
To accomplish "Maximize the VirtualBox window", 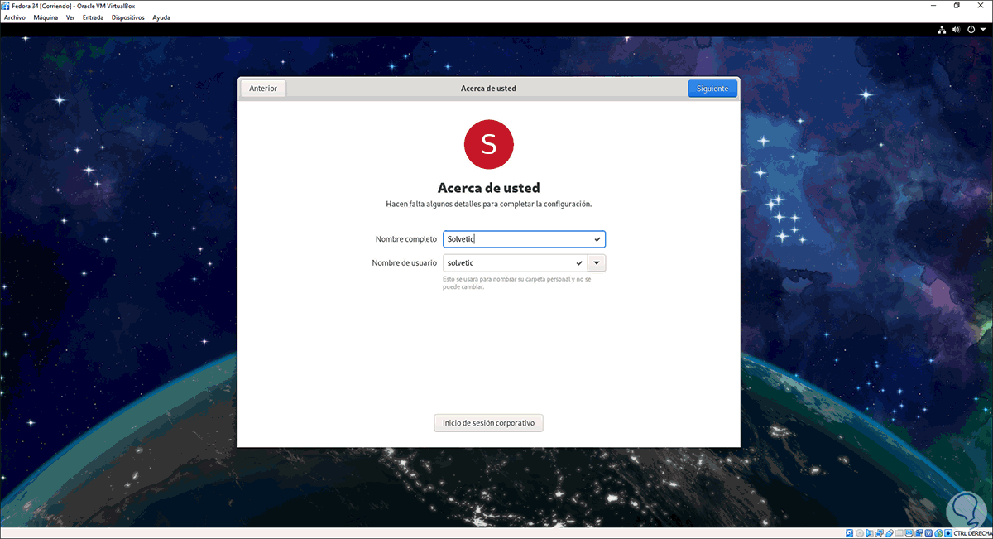I will [957, 5].
